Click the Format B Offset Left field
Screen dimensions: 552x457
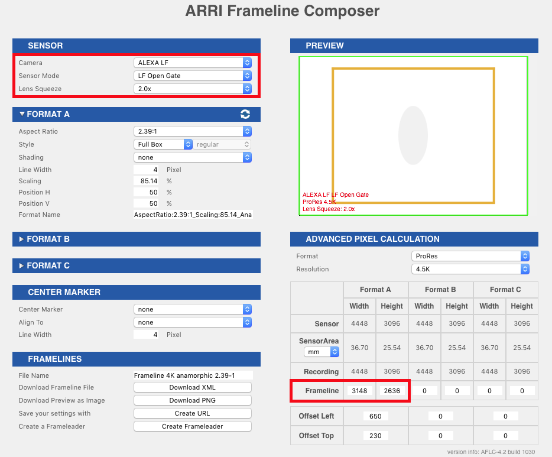[440, 416]
